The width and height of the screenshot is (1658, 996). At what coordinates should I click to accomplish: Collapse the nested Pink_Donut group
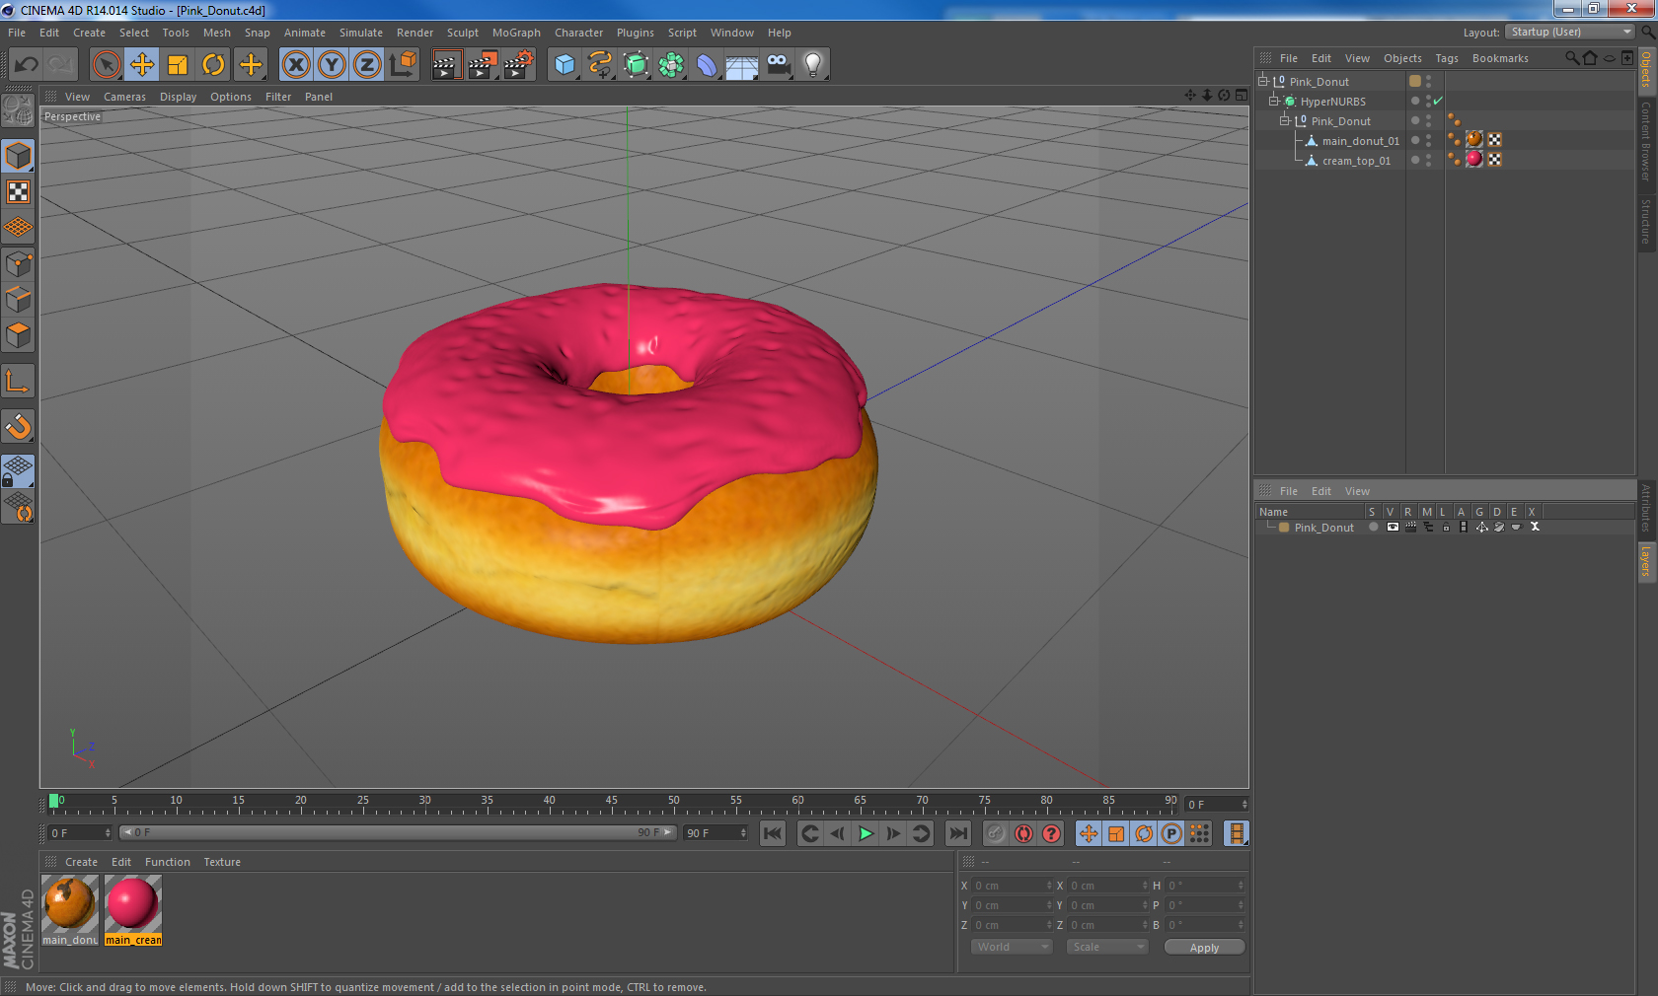click(x=1285, y=121)
